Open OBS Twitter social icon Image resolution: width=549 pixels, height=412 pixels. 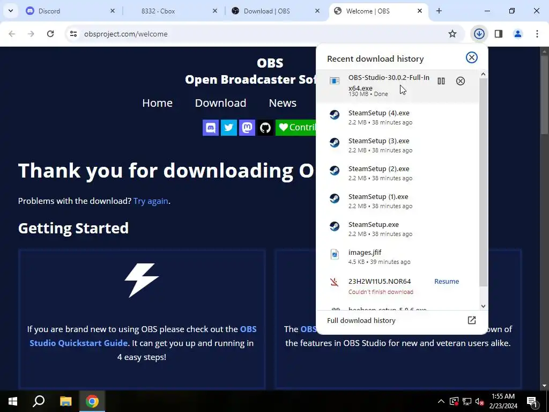[228, 128]
